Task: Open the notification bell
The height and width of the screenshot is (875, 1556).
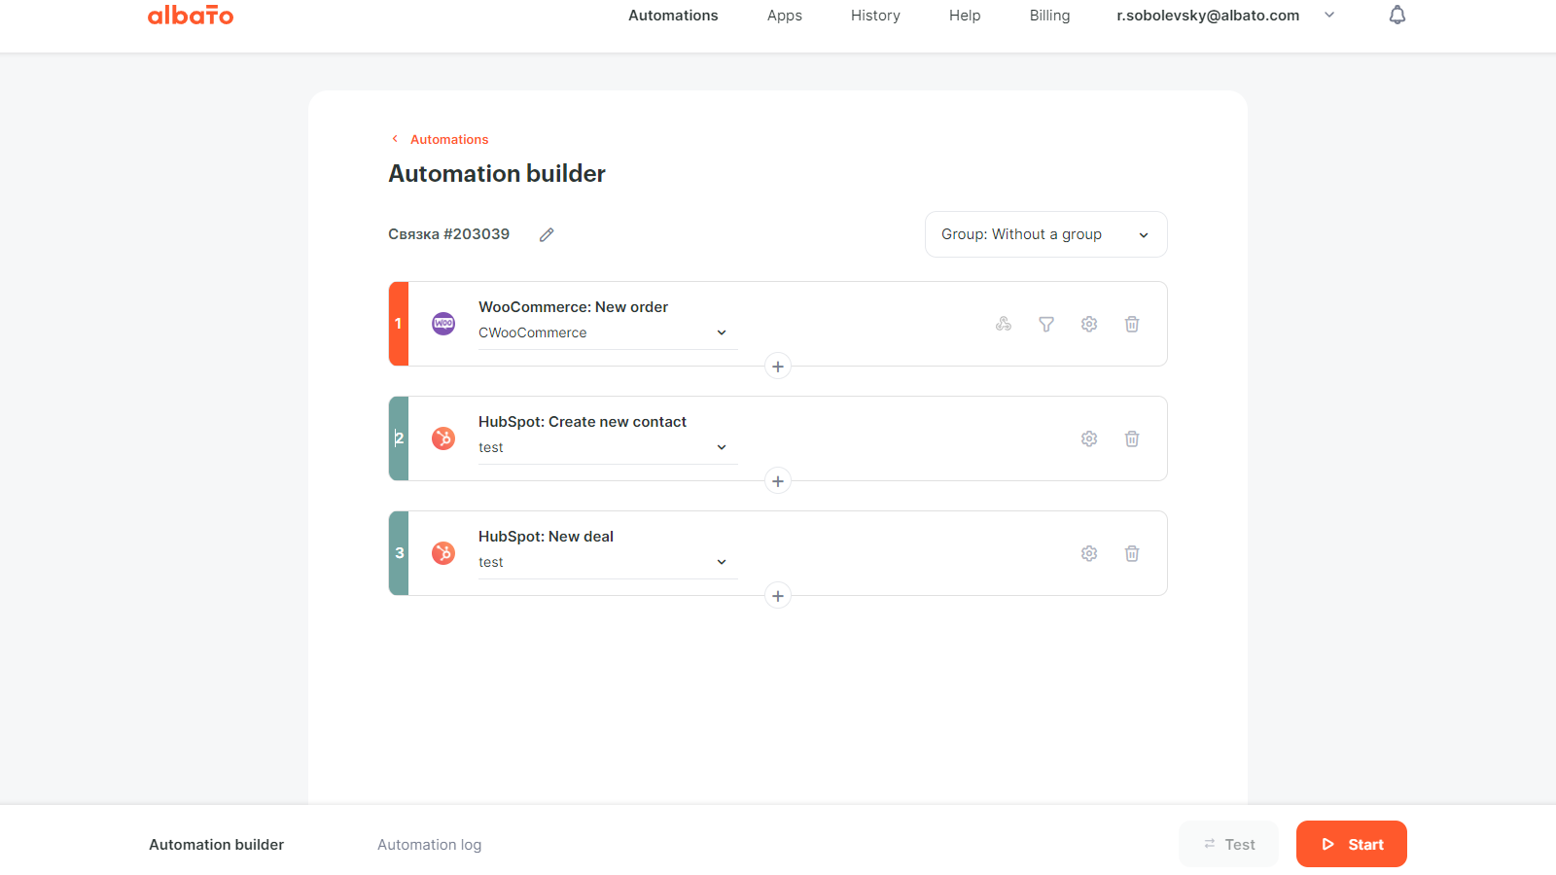Action: (x=1397, y=15)
